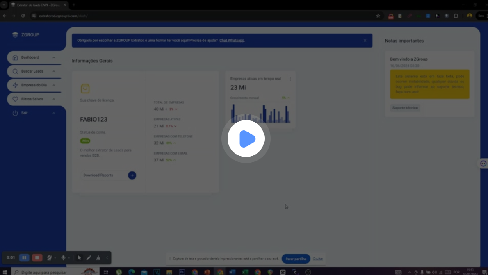Click the Ocultar link
Image resolution: width=488 pixels, height=275 pixels.
pos(318,259)
